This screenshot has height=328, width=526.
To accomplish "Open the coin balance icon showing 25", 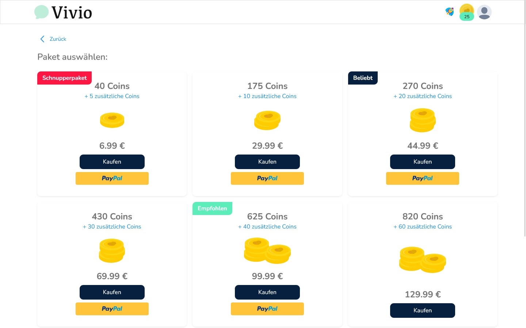I will coord(466,12).
